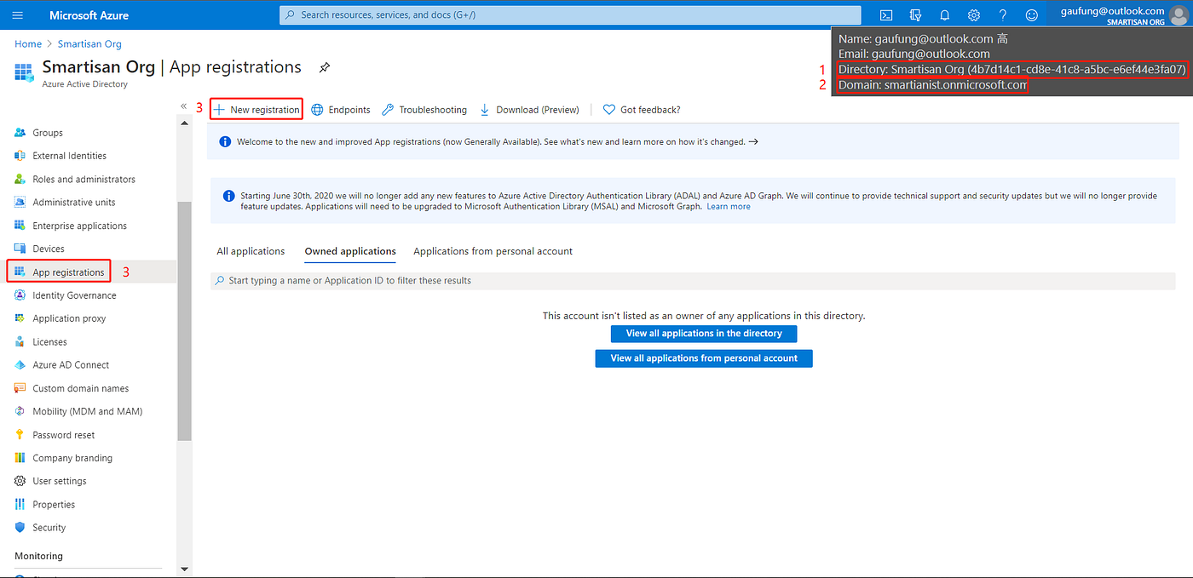
Task: Open the notifications bell
Action: click(945, 15)
